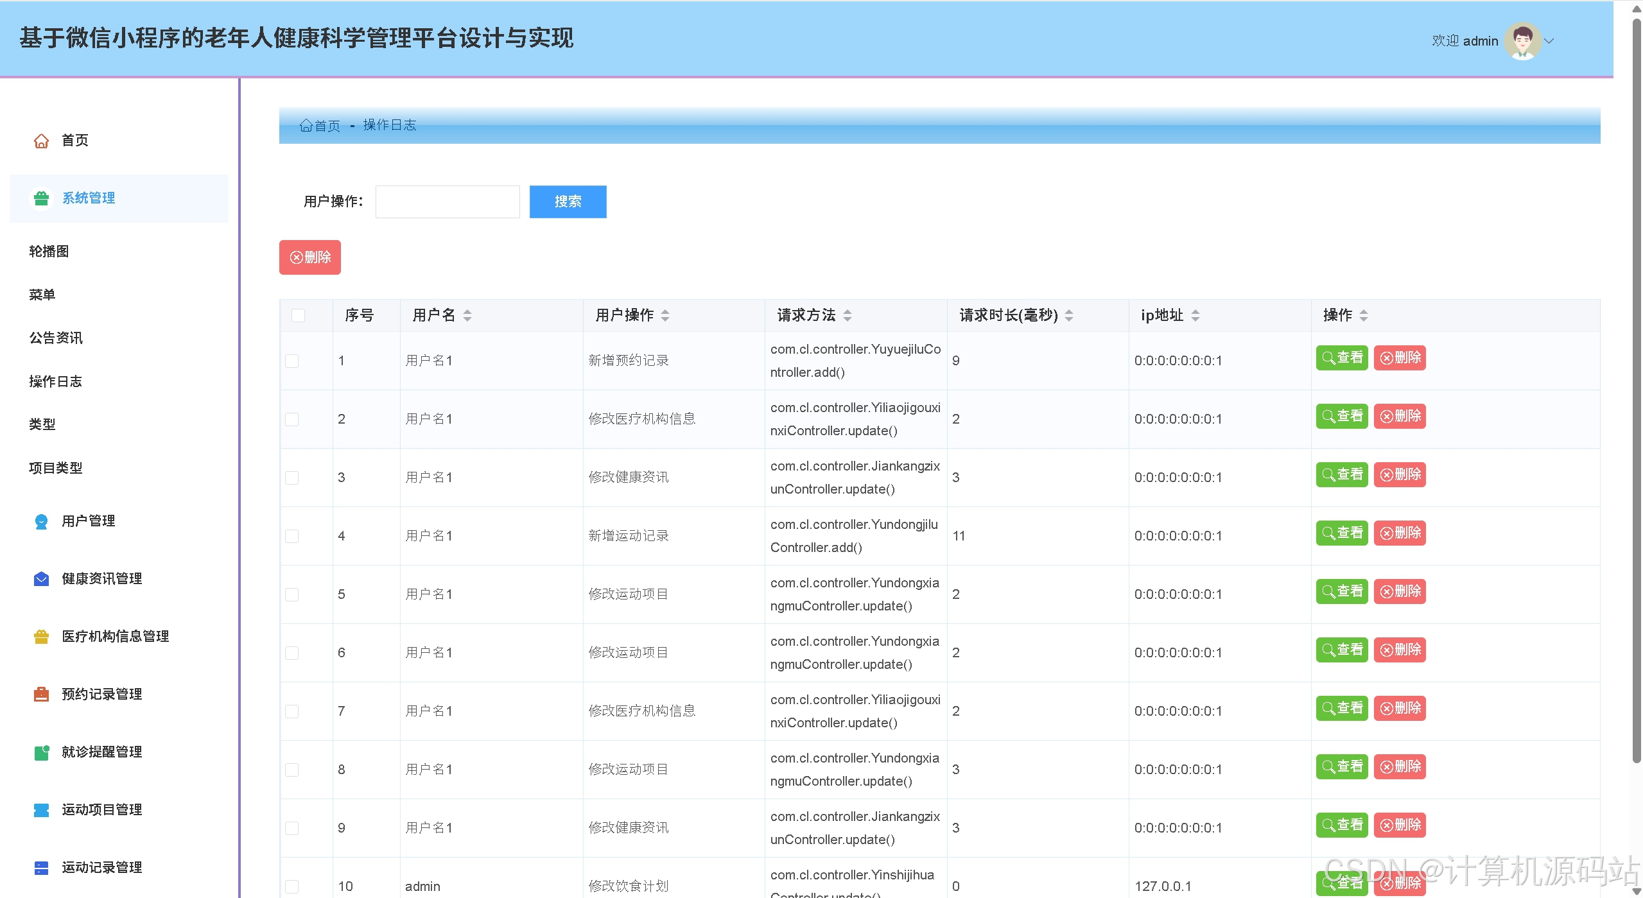The image size is (1643, 898).
Task: Collapse the 系统管理 menu group
Action: click(x=119, y=198)
